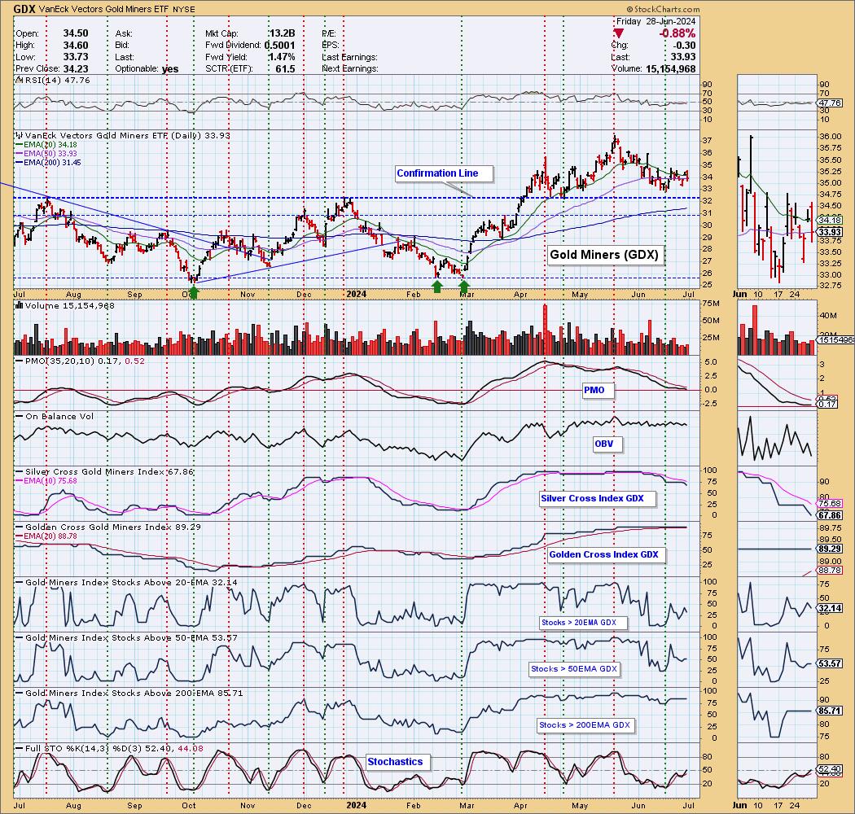Click the Fwd Yield value 1.47%
This screenshot has height=814, width=855.
(x=282, y=57)
